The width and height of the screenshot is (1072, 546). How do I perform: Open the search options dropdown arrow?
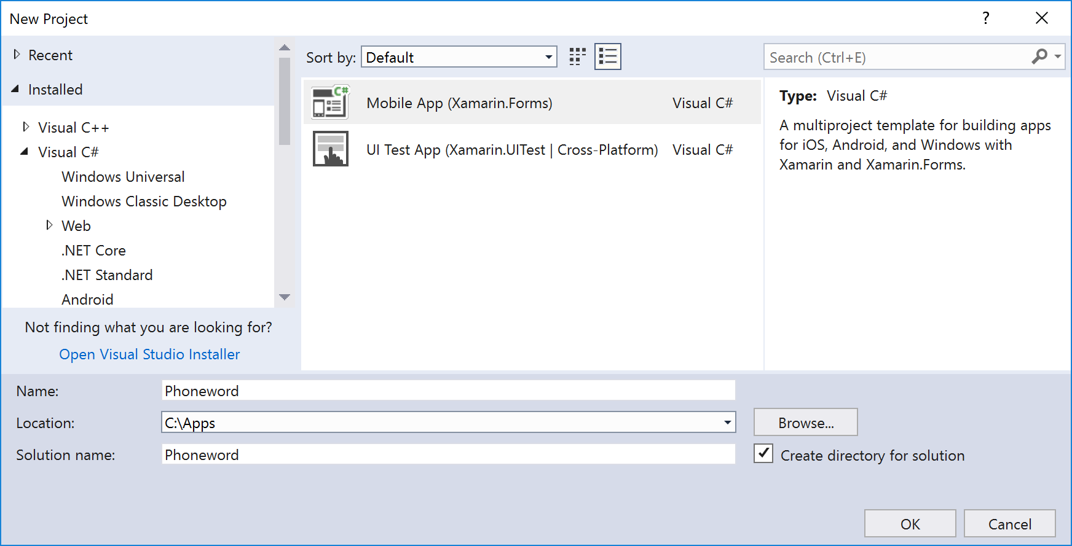[1058, 57]
